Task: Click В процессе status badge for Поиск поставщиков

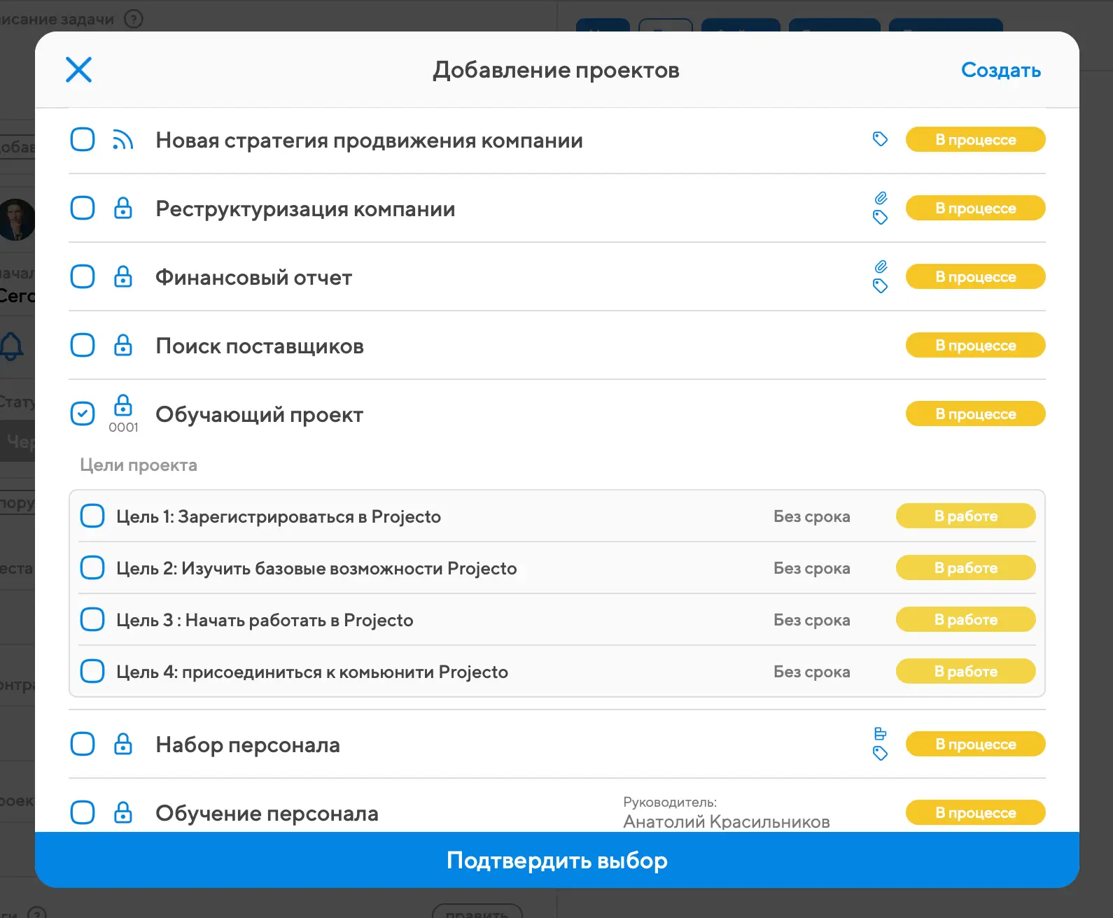Action: [975, 346]
